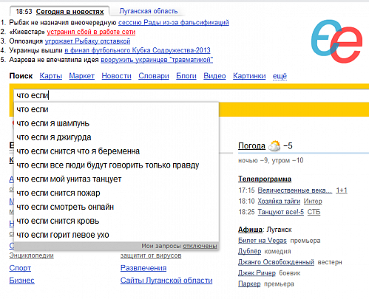
Task: Choose suggestion что если горит левое ухо
Action: pyautogui.click(x=116, y=235)
